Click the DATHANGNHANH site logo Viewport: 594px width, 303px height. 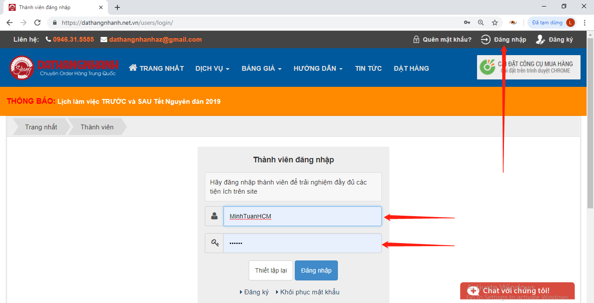click(64, 68)
